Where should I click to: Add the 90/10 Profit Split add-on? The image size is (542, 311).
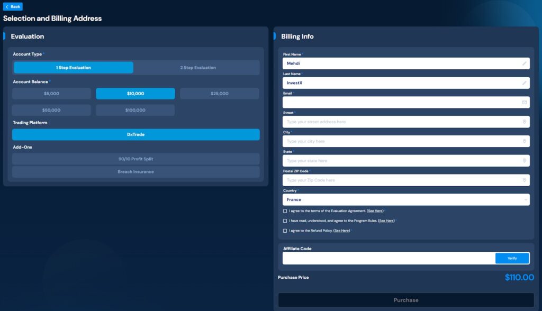tap(135, 159)
